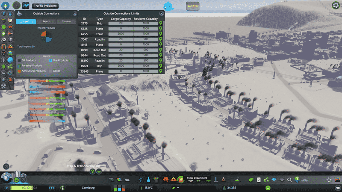Open the Roads build menu
The height and width of the screenshot is (192, 342).
click(x=112, y=180)
